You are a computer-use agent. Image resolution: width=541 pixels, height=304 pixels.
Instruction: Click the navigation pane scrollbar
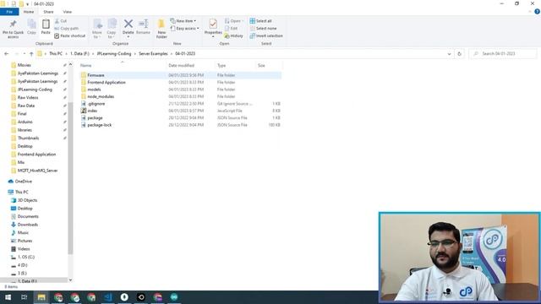[x=70, y=177]
